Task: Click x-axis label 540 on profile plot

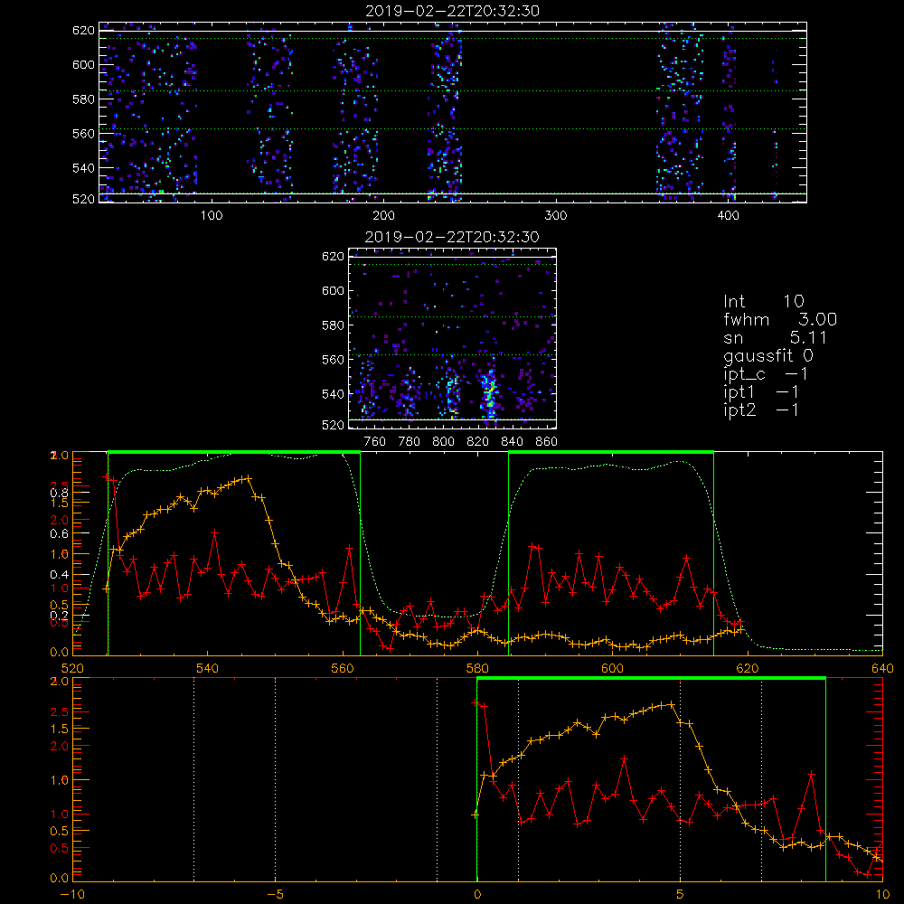Action: pyautogui.click(x=207, y=668)
